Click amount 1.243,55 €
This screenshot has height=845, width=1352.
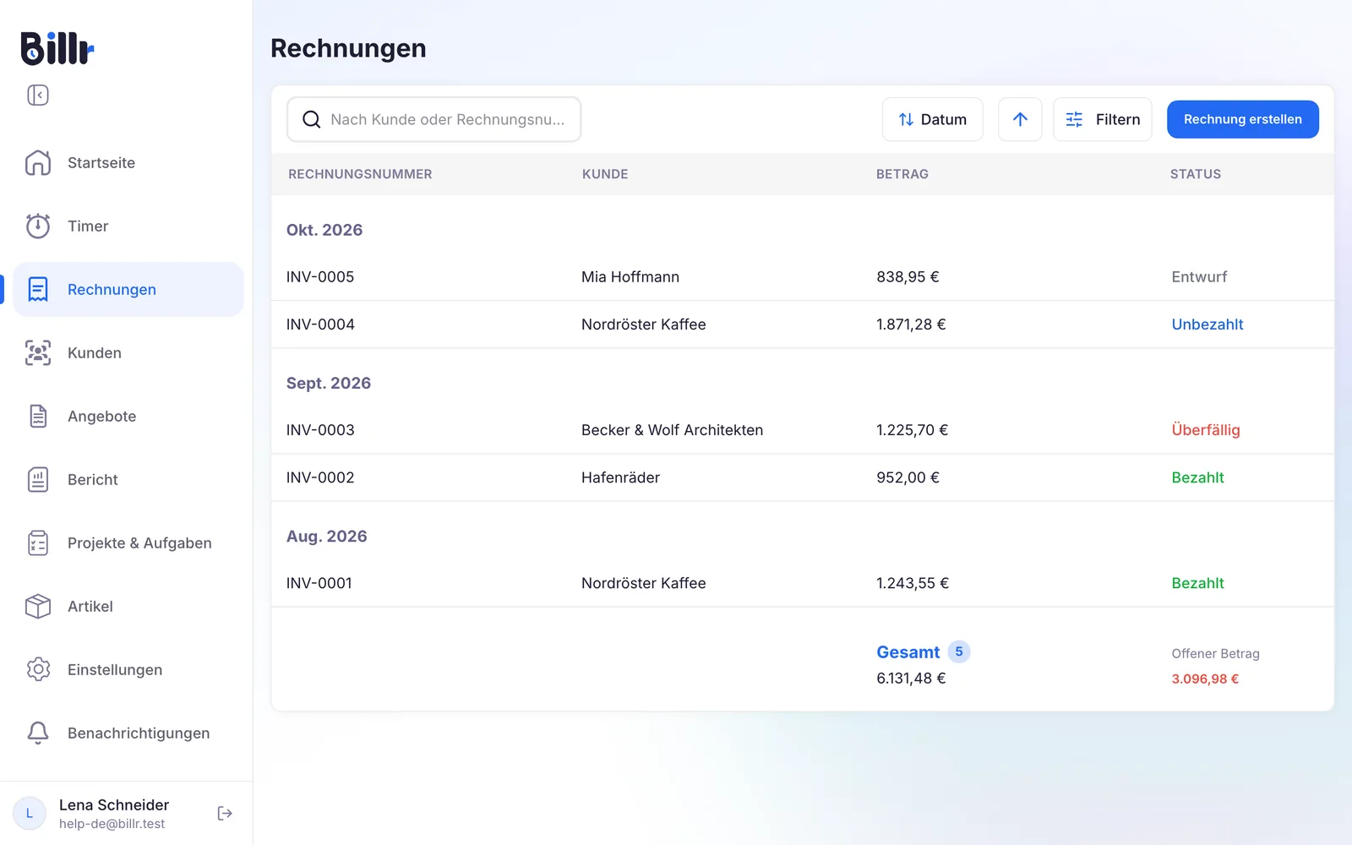pos(913,583)
